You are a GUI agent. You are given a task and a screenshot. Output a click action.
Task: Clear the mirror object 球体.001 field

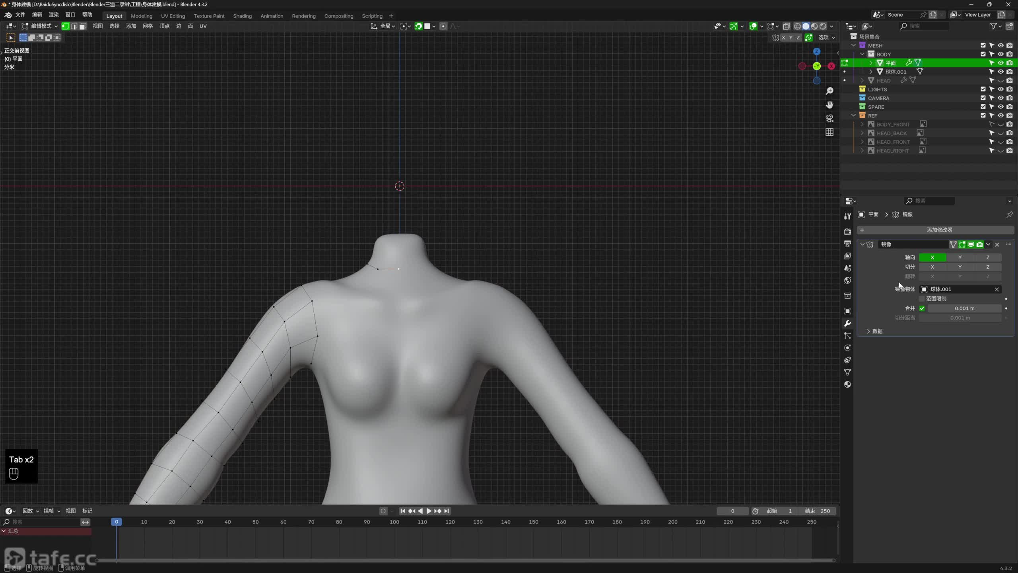pyautogui.click(x=997, y=289)
